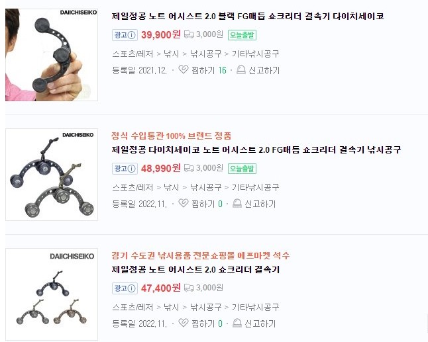Screen dimensions: 428x342
Task: Open ad info icon beside 48,990원
Action: tap(132, 169)
